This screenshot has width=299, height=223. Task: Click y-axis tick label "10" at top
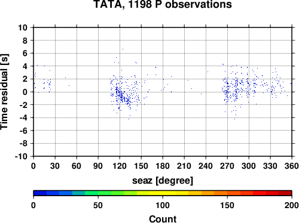(23, 27)
